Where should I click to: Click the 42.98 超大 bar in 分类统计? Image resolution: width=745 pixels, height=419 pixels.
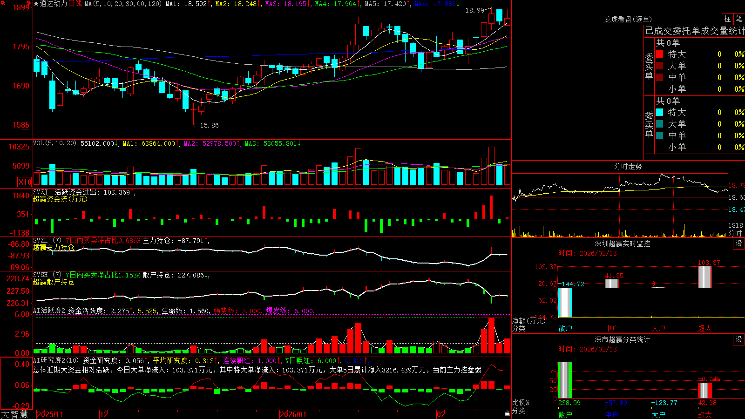point(705,391)
